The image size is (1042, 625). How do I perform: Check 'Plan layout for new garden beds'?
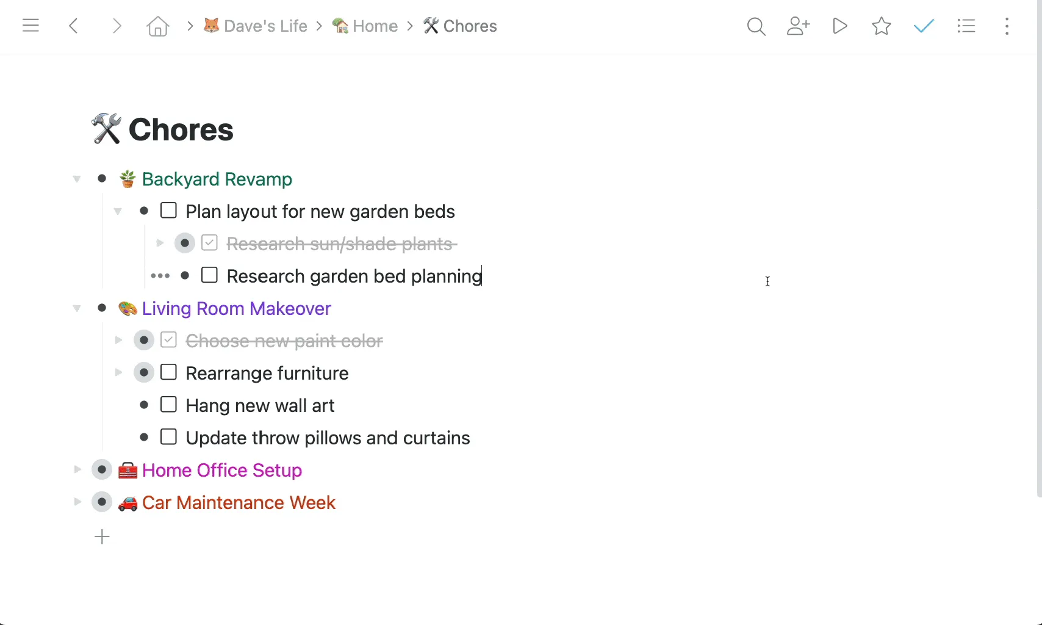[x=168, y=211]
